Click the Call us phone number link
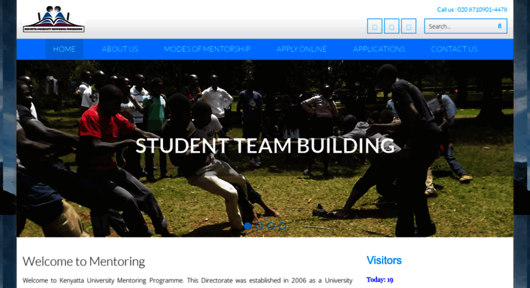The height and width of the screenshot is (288, 530). [472, 10]
